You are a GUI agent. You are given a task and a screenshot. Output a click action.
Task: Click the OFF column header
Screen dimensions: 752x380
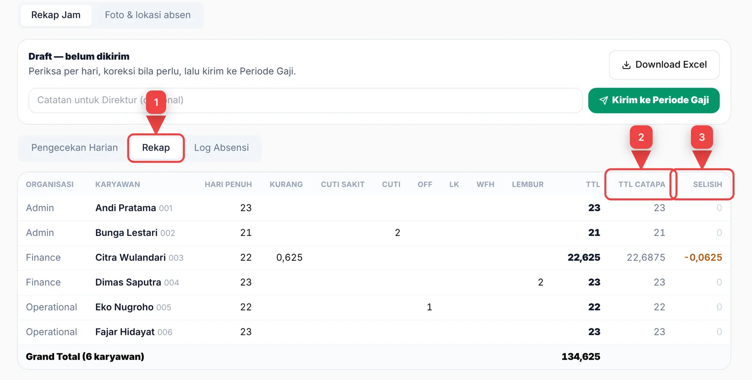[425, 184]
